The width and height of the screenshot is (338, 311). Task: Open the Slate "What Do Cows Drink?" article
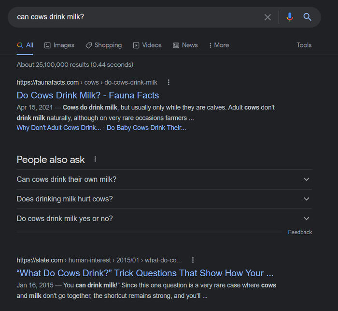(x=145, y=273)
